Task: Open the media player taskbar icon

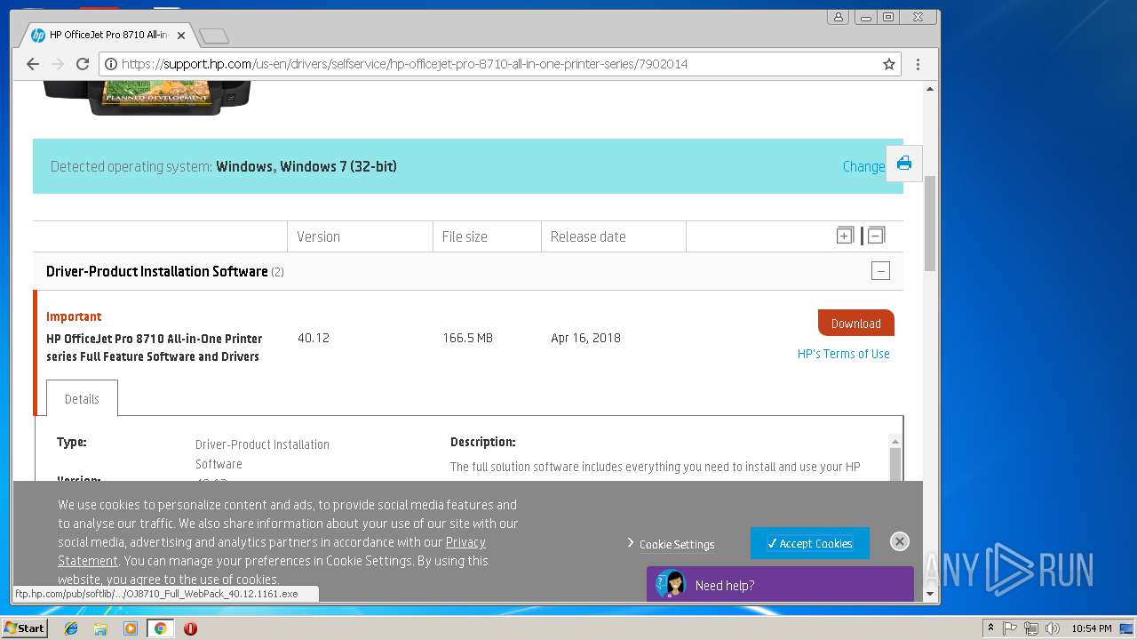Action: click(x=131, y=628)
